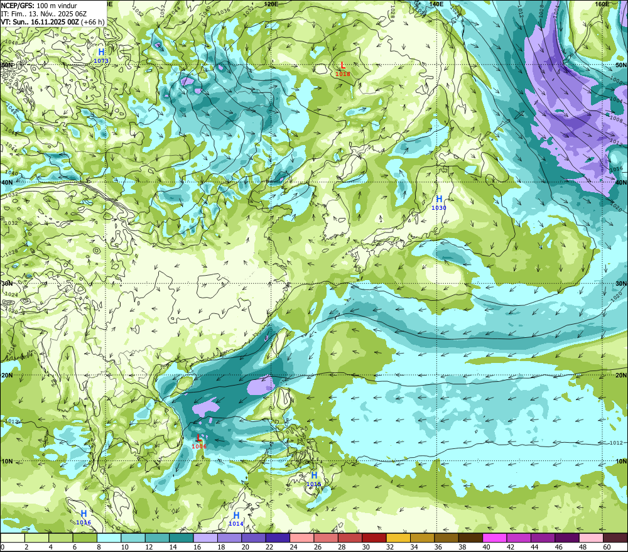The width and height of the screenshot is (628, 552).
Task: Click legend value 8
Action: [x=99, y=547]
